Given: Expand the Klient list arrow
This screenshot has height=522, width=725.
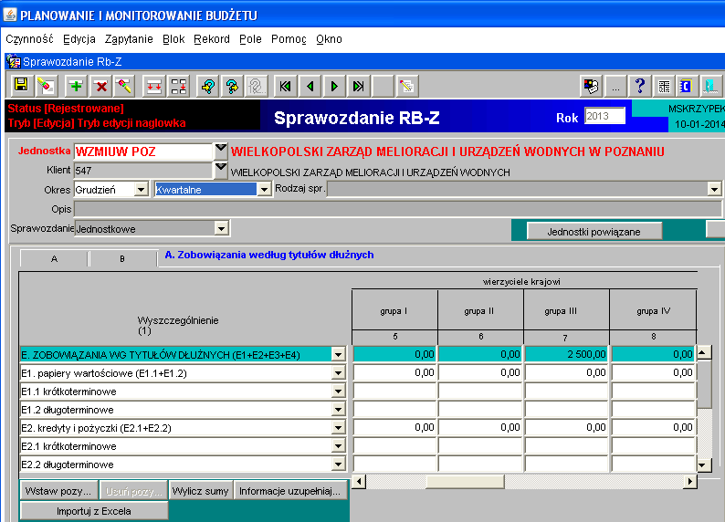Looking at the screenshot, I should click(221, 170).
